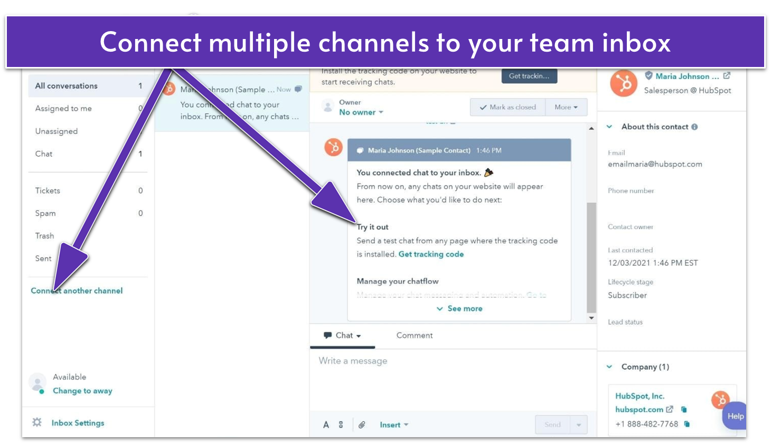Click Phone number field label
This screenshot has width=771, height=444.
(x=631, y=191)
